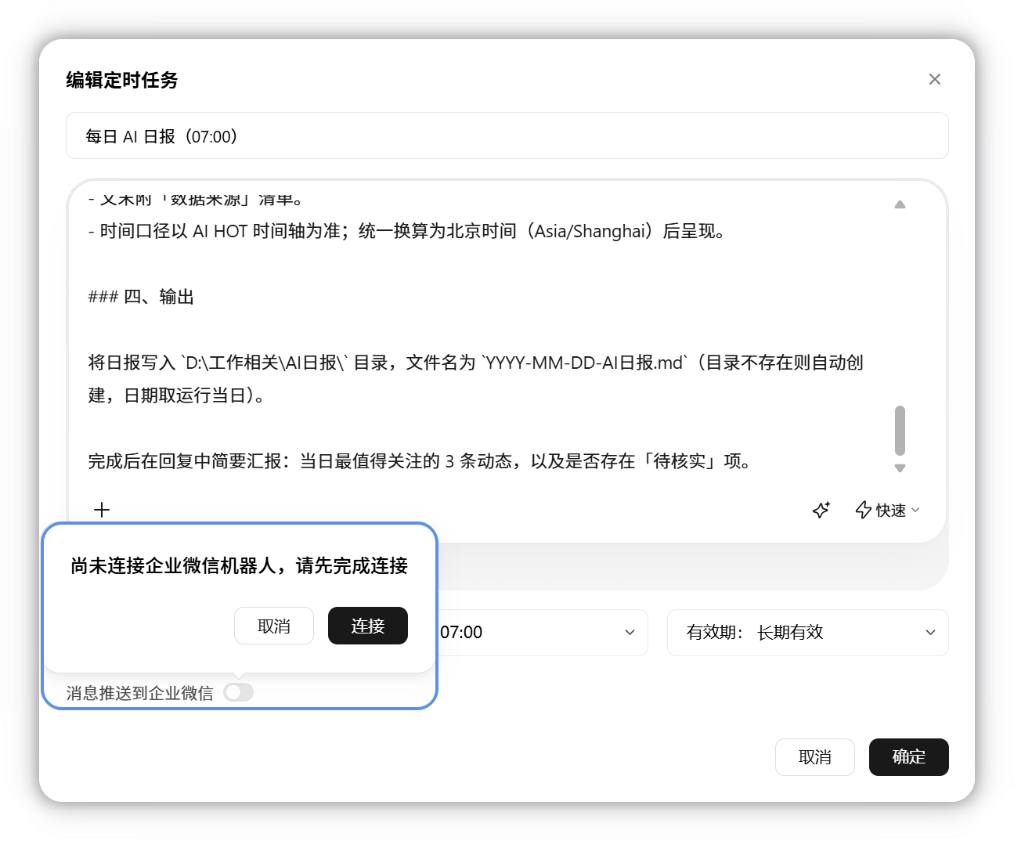Click the prompt box scrollbar thumb
Viewport: 1014px width, 841px height.
point(900,430)
